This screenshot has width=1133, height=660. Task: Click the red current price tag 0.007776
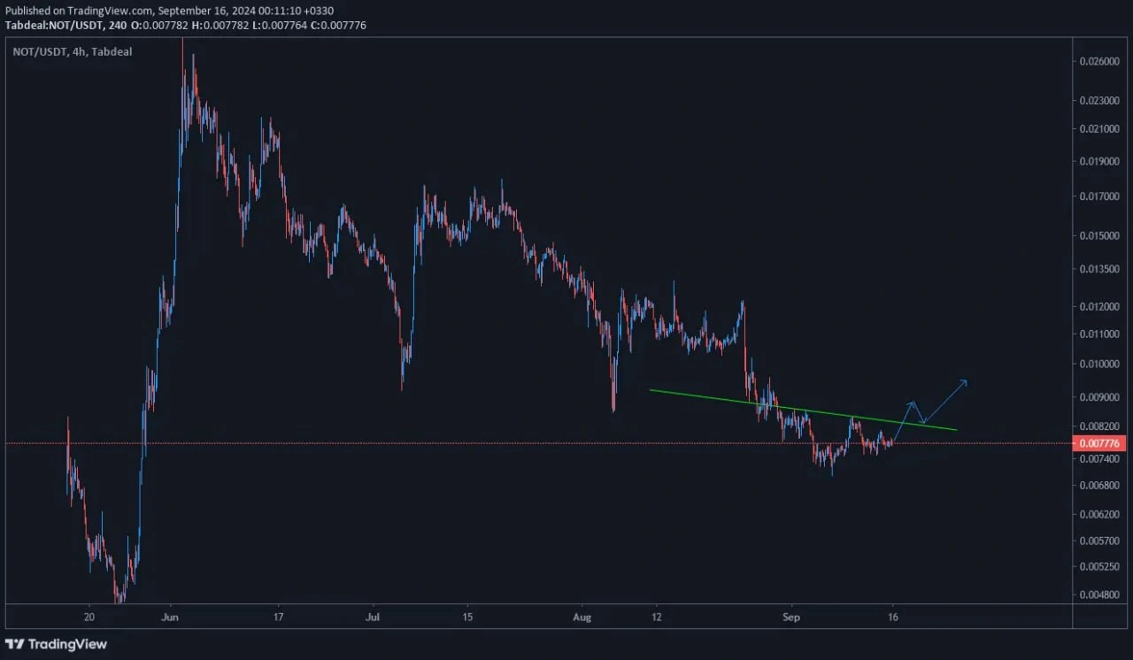tap(1100, 442)
